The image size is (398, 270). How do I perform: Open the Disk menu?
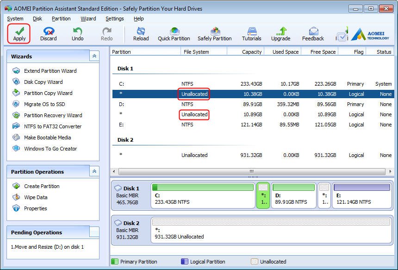coord(37,19)
